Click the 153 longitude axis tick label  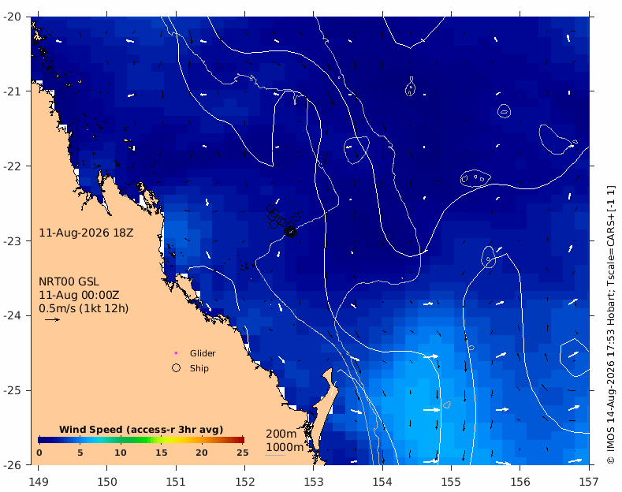coord(314,482)
